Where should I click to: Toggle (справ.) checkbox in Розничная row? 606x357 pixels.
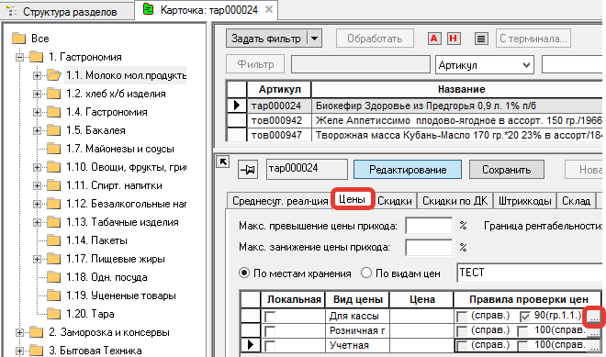[x=462, y=331]
